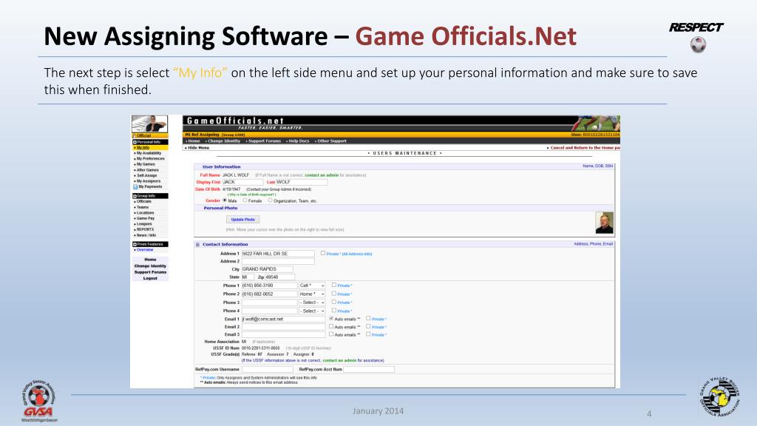The height and width of the screenshot is (426, 757).
Task: Enable Auto emails for Email 3
Action: tap(331, 334)
